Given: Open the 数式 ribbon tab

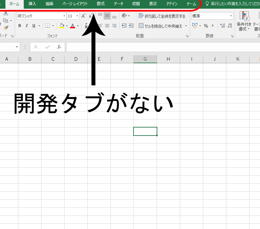Looking at the screenshot, I should pos(100,4).
